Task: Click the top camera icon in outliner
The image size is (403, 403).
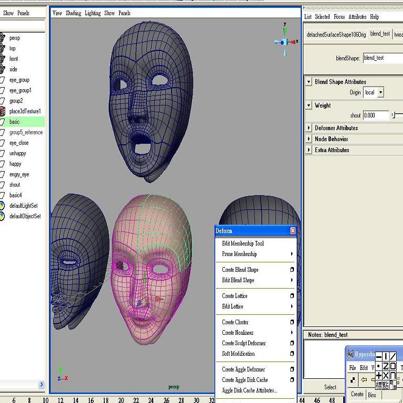Action: 2,48
